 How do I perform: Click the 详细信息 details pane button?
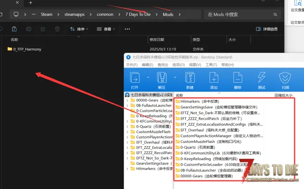click(x=267, y=29)
